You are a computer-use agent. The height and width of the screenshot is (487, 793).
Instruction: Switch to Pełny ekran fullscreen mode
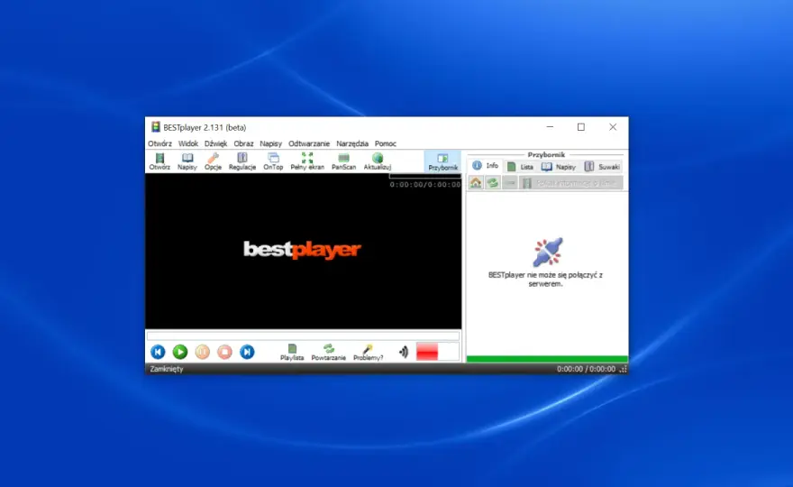coord(307,161)
